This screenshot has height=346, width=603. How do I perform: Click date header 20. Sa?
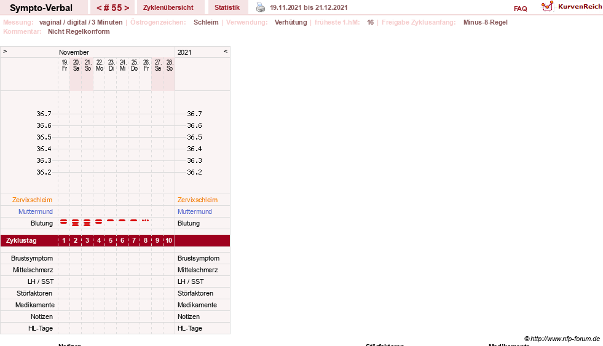tap(76, 65)
